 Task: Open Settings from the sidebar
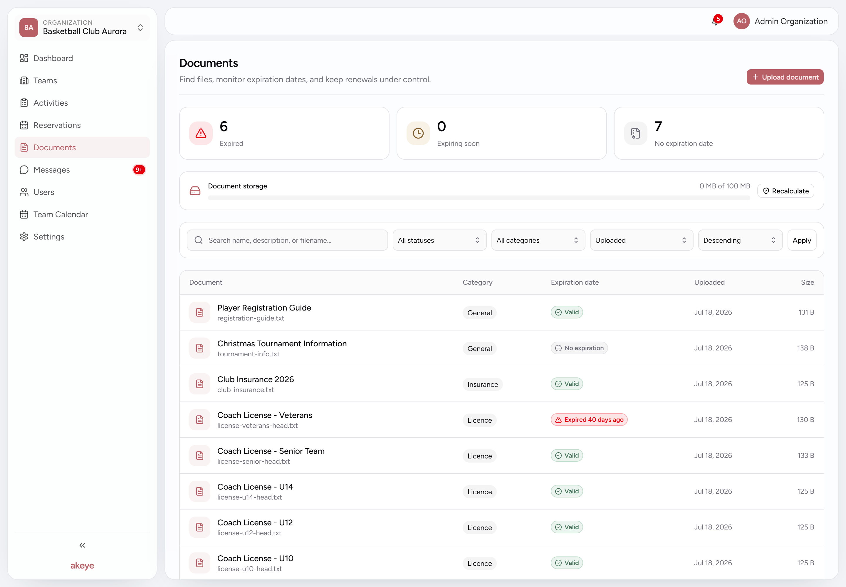point(82,237)
